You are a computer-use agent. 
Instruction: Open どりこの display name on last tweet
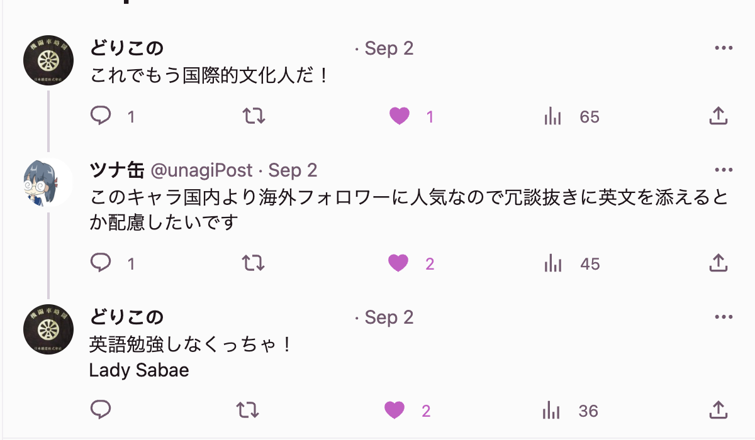(126, 317)
